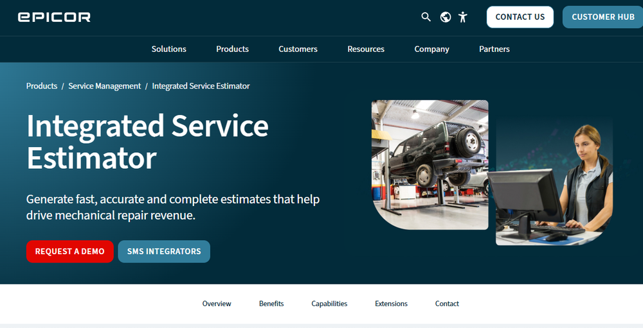This screenshot has height=328, width=643.
Task: Open the Company menu
Action: 432,49
